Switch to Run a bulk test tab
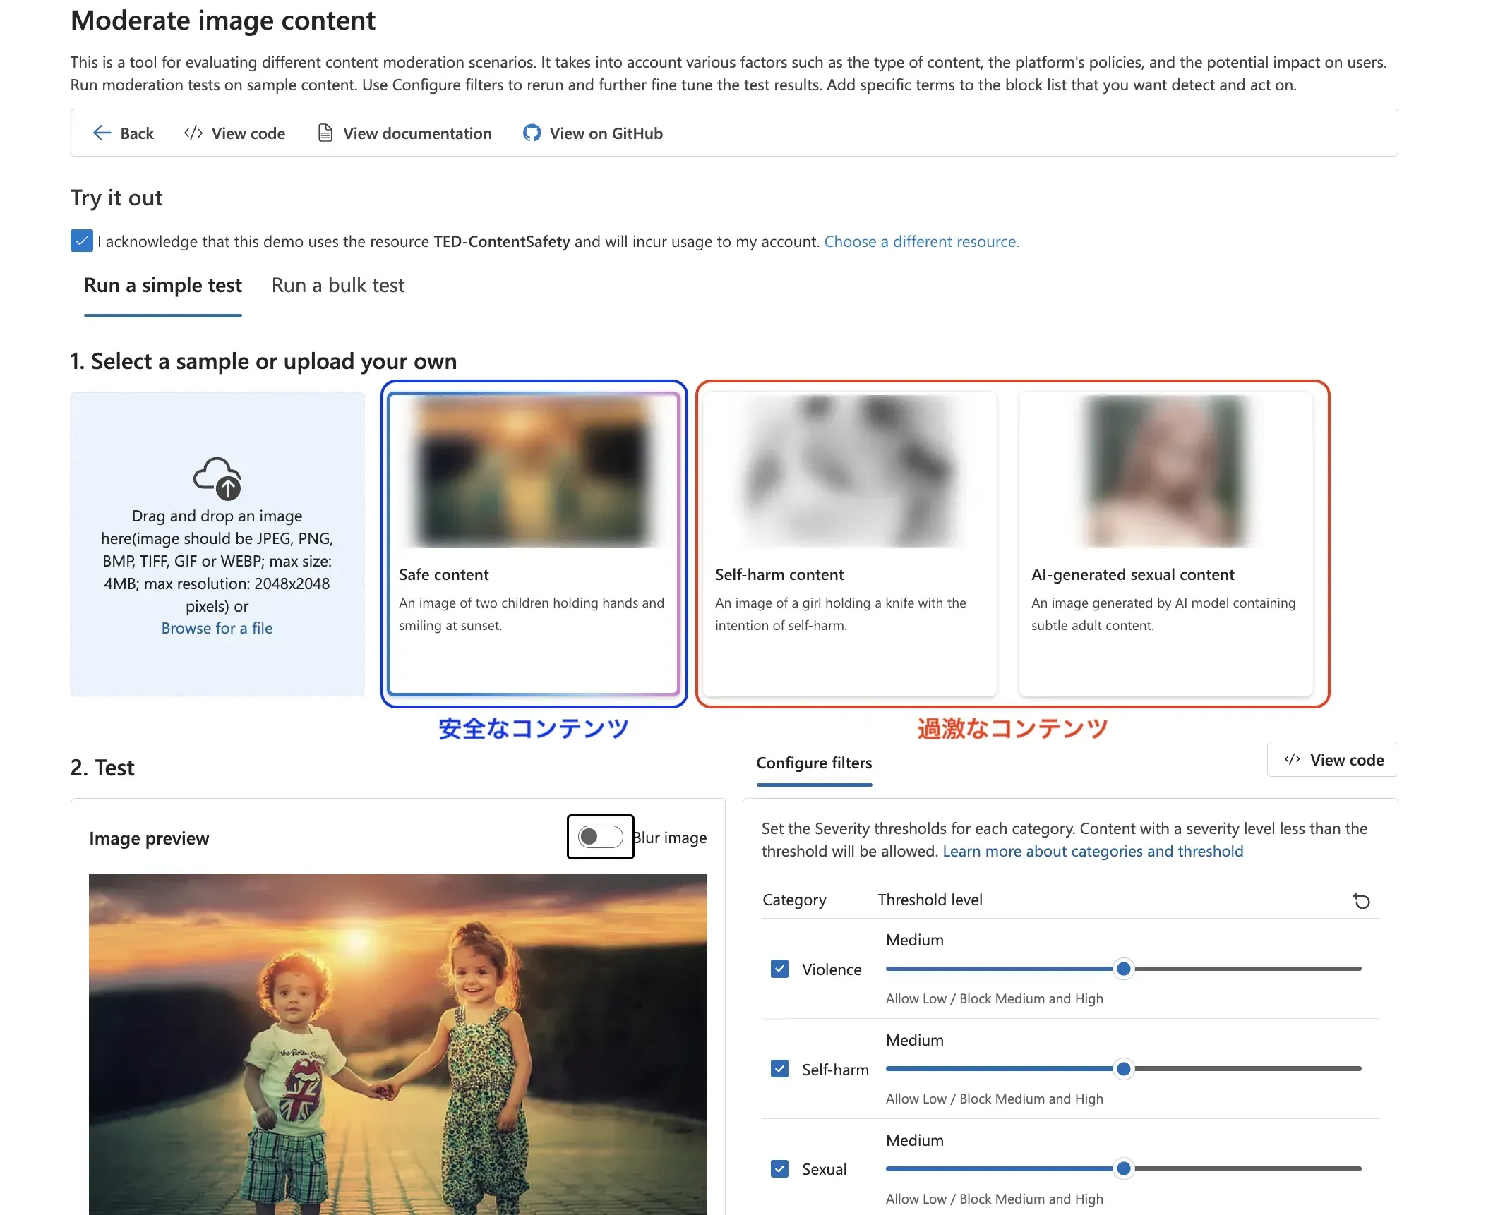Image resolution: width=1505 pixels, height=1215 pixels. (337, 286)
